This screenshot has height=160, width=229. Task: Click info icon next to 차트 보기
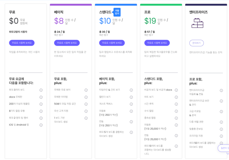point(176,97)
